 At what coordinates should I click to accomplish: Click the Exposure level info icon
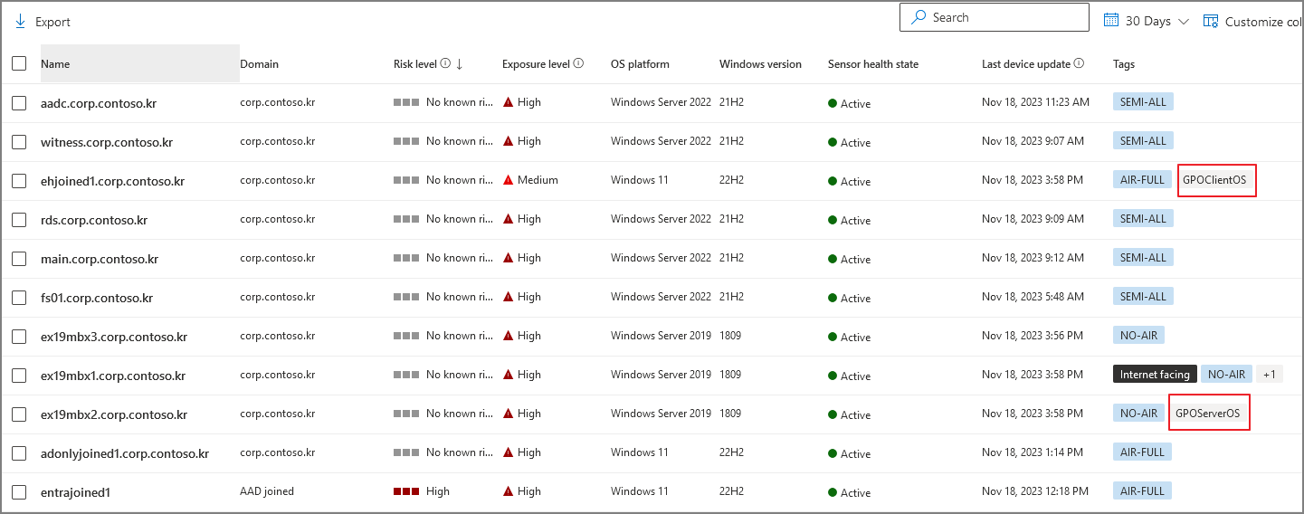click(578, 63)
